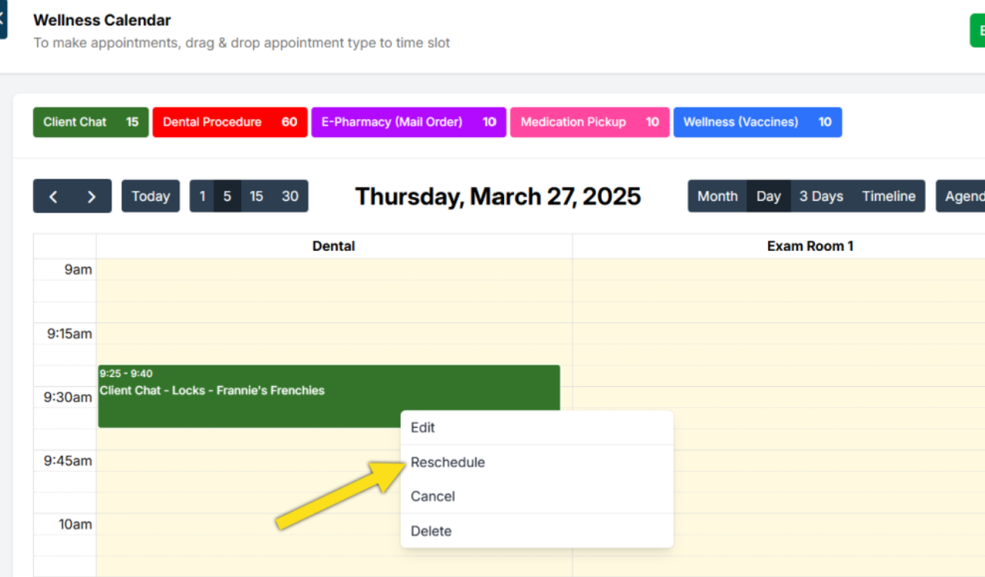This screenshot has width=985, height=577.
Task: Select the purple E-Pharmacy (Mail Order) type
Action: [x=408, y=122]
